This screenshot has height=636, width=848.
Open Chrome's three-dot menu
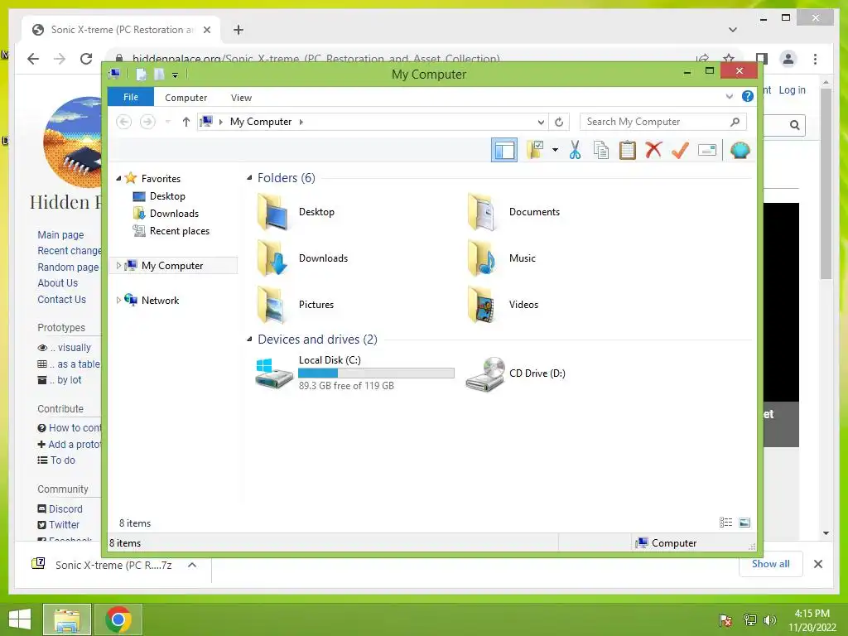[815, 59]
